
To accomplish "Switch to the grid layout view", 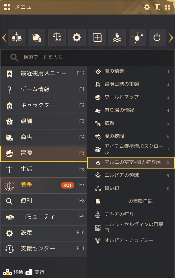I will (167, 7).
